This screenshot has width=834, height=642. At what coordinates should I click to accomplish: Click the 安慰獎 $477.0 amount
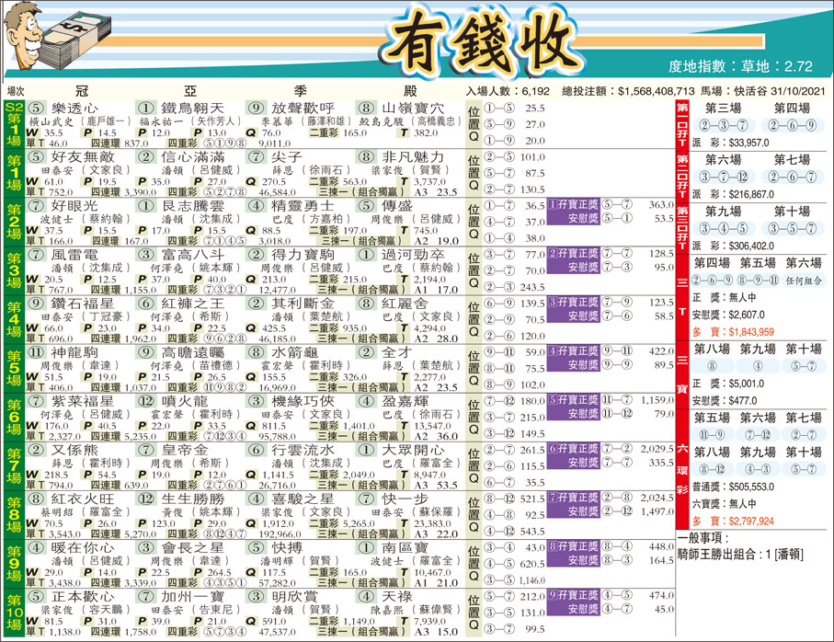point(724,400)
